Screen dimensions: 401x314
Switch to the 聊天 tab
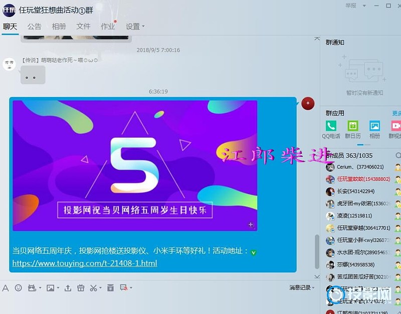click(10, 27)
